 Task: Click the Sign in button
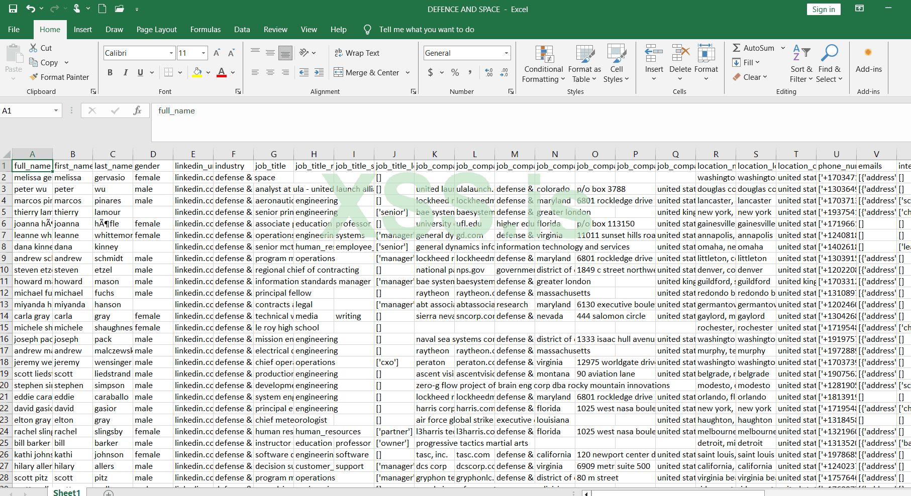click(x=823, y=9)
